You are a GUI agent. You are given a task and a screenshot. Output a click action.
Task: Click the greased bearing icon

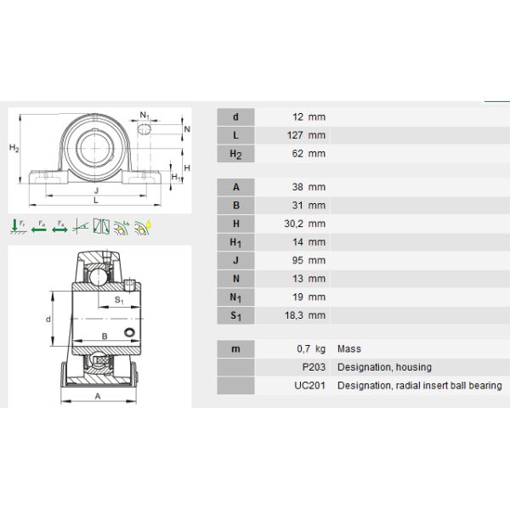click(x=122, y=226)
